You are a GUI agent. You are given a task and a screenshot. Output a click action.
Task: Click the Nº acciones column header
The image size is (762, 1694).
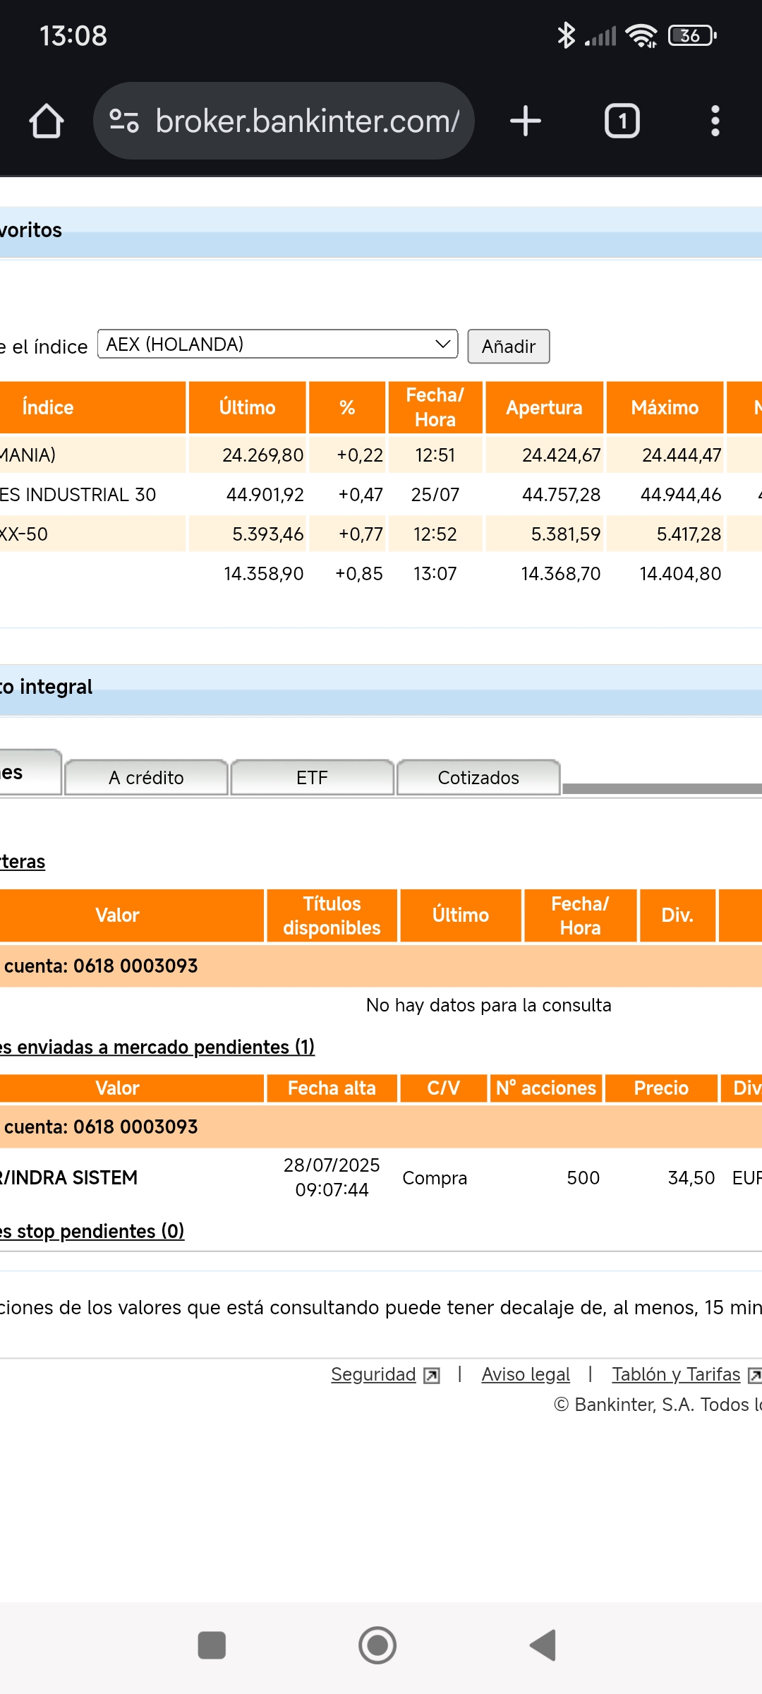[x=546, y=1088]
